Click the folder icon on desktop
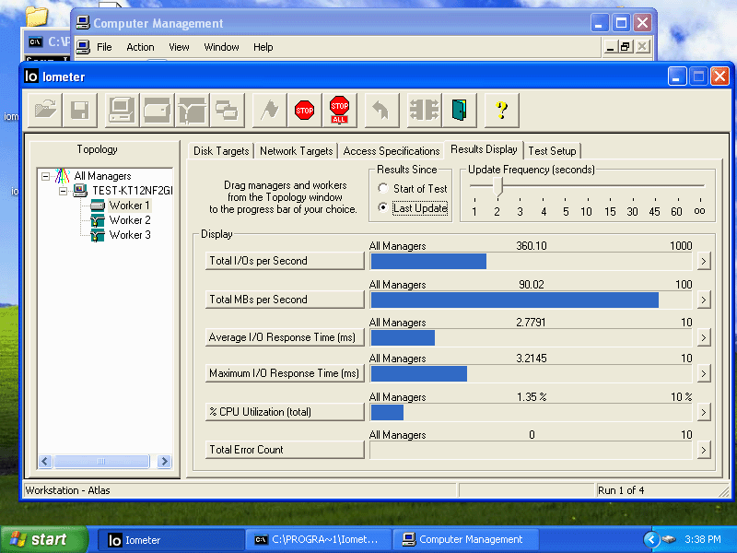Image resolution: width=737 pixels, height=553 pixels. [x=37, y=17]
